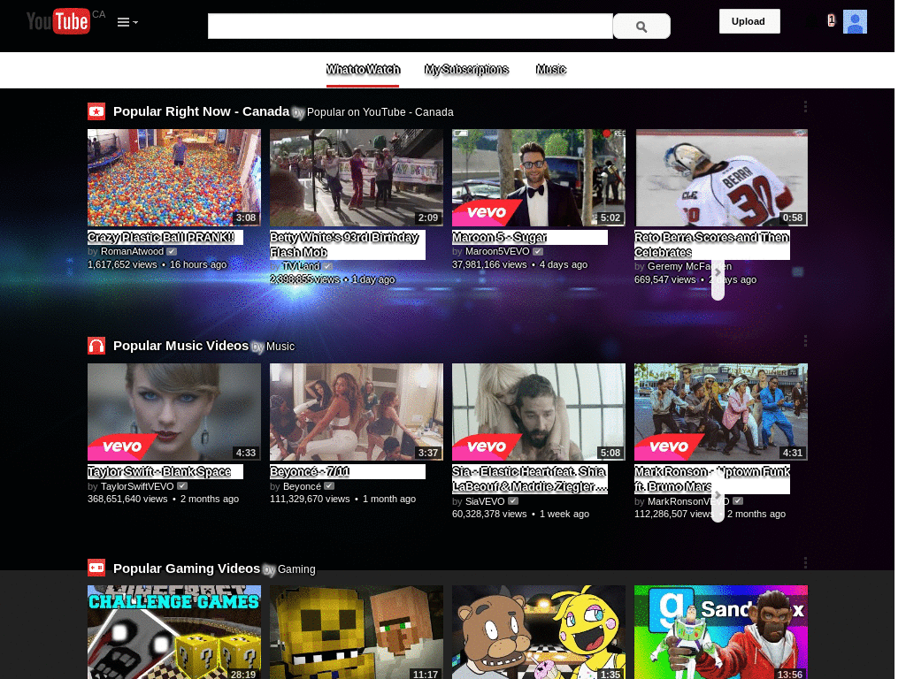
Task: Click the YouTube logo
Action: [x=58, y=21]
